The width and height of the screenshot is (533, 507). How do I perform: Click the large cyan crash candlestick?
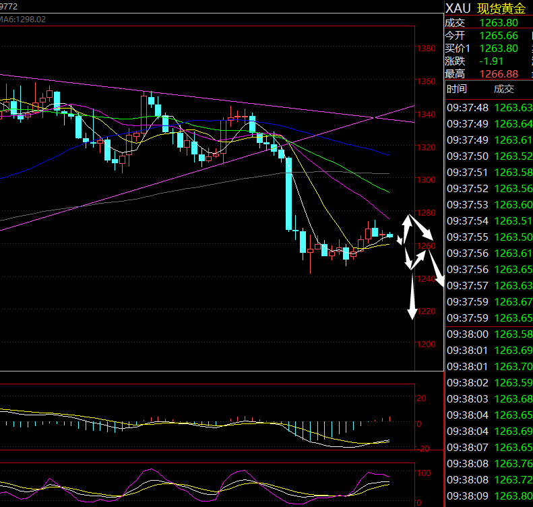click(288, 193)
